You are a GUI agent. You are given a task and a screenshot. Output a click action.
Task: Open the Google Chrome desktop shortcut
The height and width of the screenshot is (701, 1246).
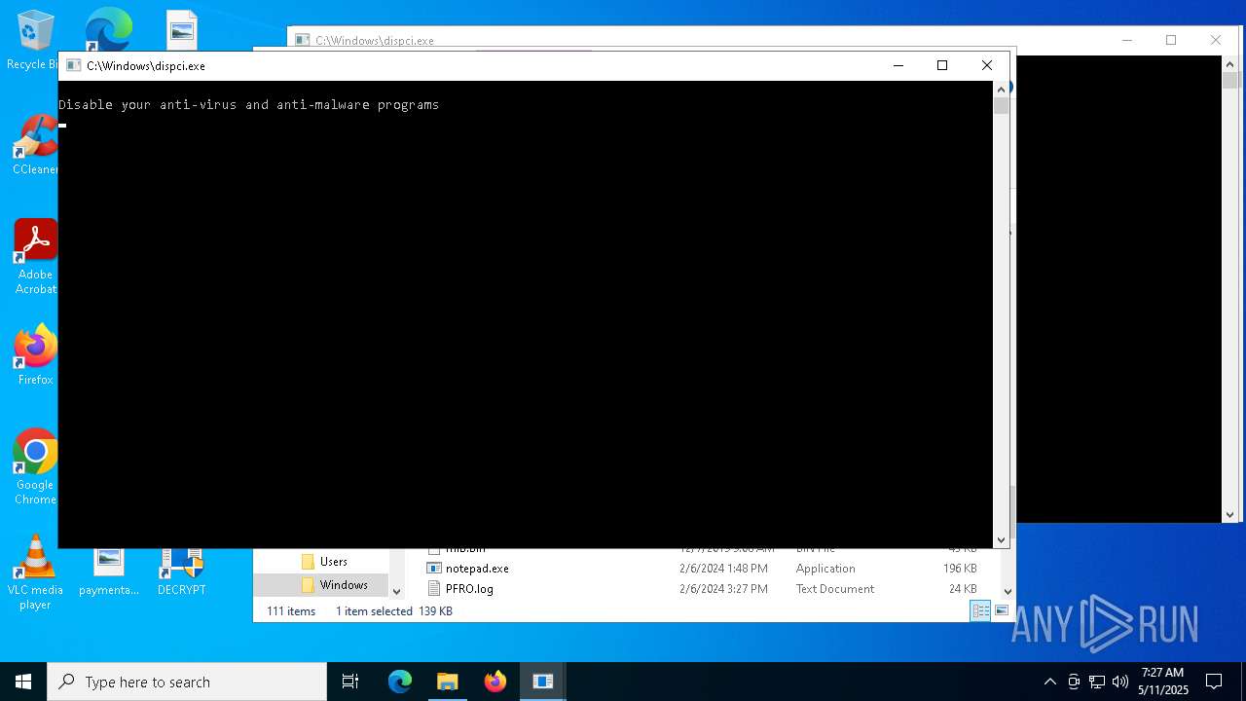pyautogui.click(x=35, y=467)
